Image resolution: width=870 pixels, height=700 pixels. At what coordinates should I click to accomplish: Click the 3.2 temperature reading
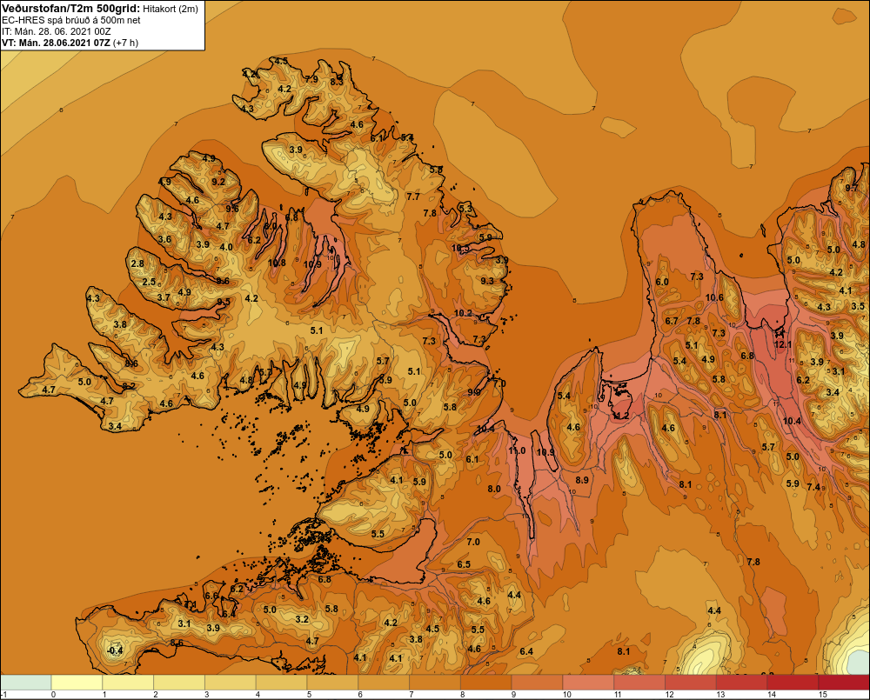coord(301,619)
